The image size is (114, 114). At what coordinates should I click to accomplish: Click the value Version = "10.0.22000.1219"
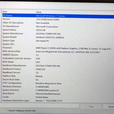pos(49,101)
